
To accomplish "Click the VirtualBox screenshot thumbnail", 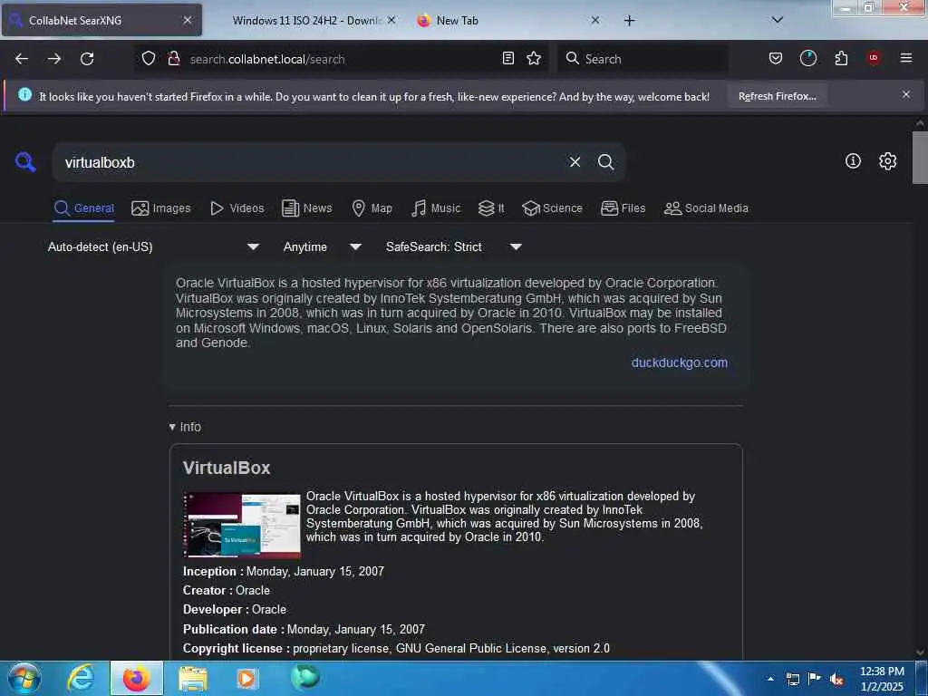I will (x=242, y=525).
